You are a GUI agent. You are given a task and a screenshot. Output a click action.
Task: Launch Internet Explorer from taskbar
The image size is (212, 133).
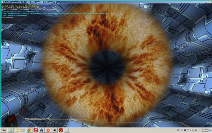pyautogui.click(x=11, y=130)
